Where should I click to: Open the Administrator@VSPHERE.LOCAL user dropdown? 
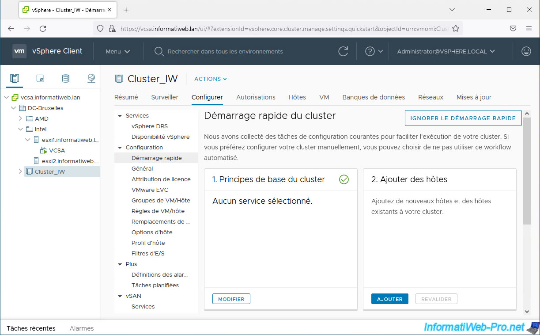tap(446, 51)
